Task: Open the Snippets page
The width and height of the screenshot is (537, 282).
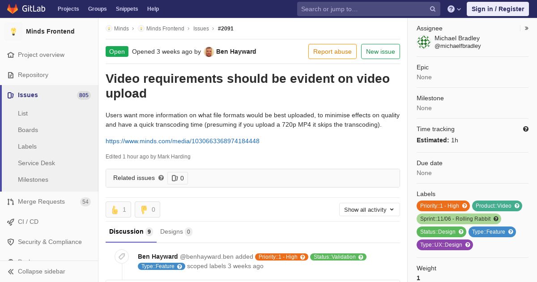Action: (x=127, y=9)
